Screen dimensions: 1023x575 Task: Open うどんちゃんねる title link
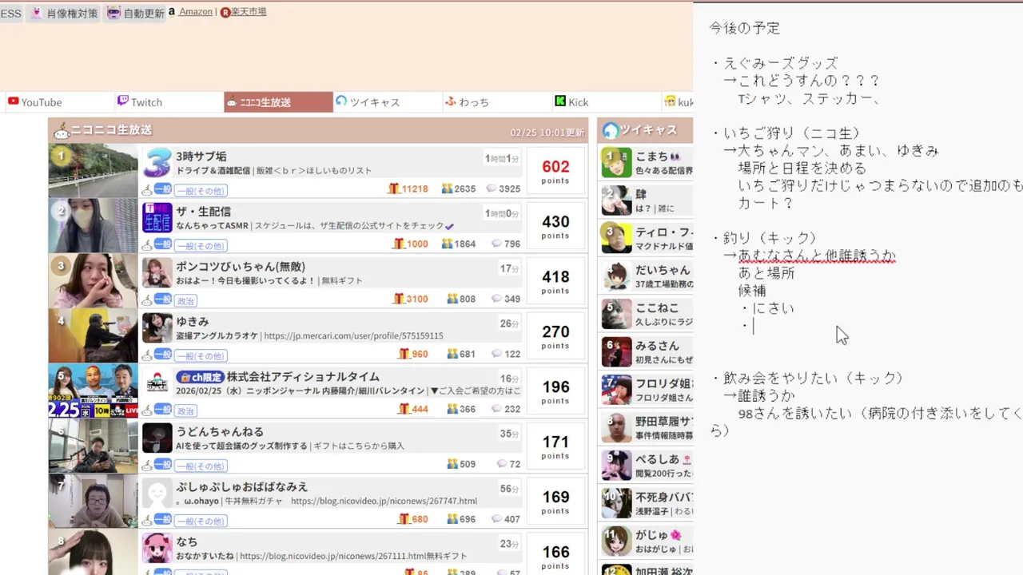click(220, 432)
